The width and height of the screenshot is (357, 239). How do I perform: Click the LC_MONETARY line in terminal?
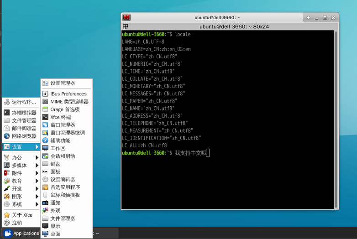153,86
